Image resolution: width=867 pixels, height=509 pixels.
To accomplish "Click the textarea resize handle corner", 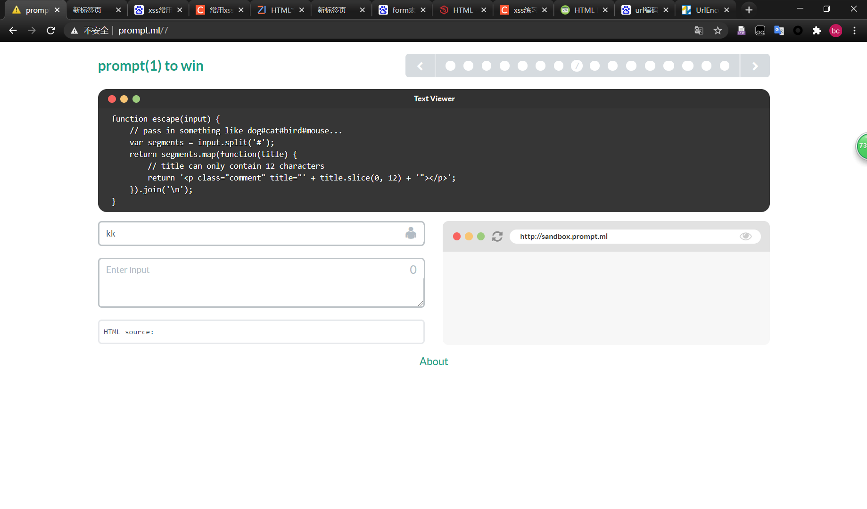I will (421, 303).
